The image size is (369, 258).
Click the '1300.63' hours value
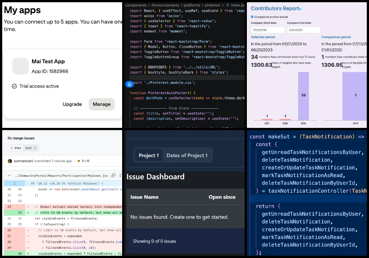point(261,65)
